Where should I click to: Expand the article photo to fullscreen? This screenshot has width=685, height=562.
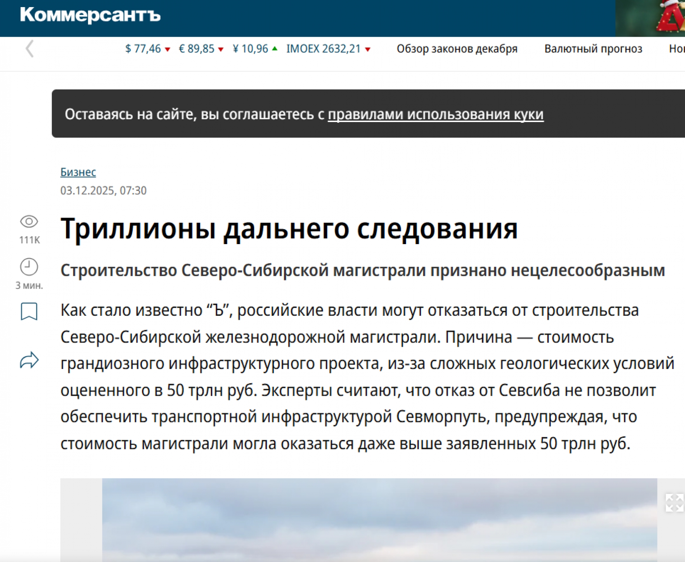click(x=674, y=502)
